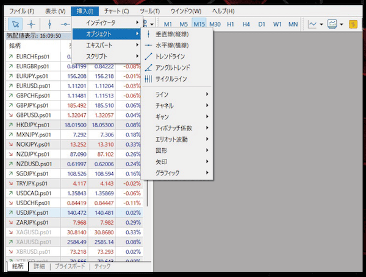Expand the 矢印 submenu
This screenshot has width=366, height=277.
pos(177,162)
